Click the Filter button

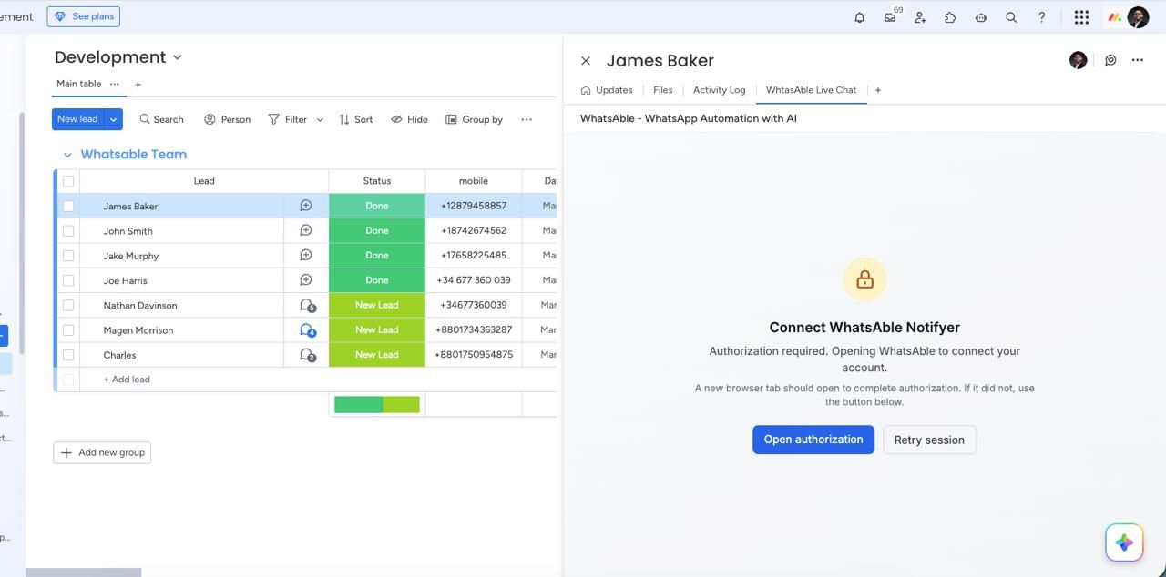point(288,119)
